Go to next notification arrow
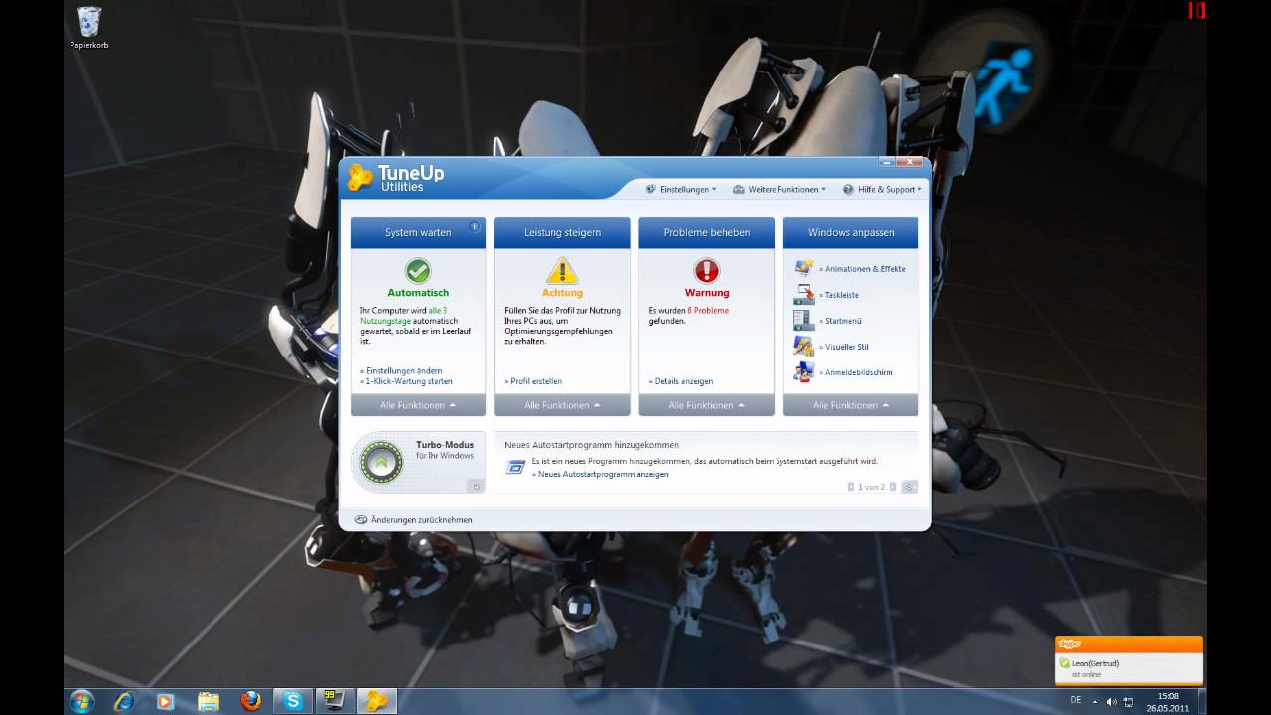 [x=893, y=487]
